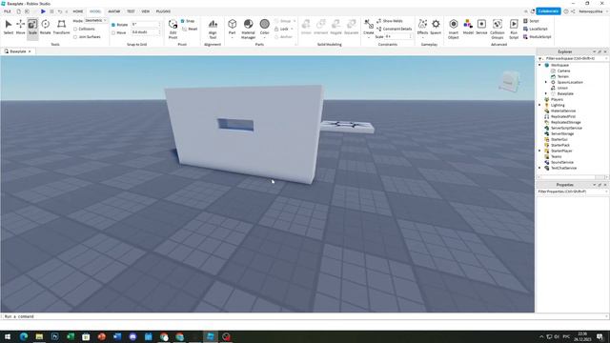Choose the Transform tool
The image size is (610, 343).
(61, 27)
